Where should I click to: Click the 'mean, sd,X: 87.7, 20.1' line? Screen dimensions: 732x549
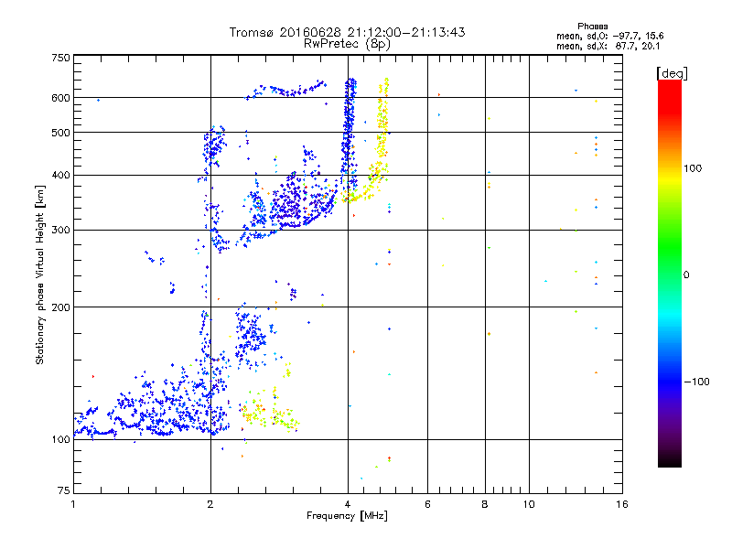(x=608, y=47)
